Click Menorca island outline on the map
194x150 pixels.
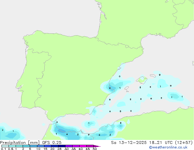point(153,76)
